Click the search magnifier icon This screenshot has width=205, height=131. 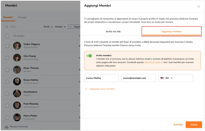click(x=7, y=27)
